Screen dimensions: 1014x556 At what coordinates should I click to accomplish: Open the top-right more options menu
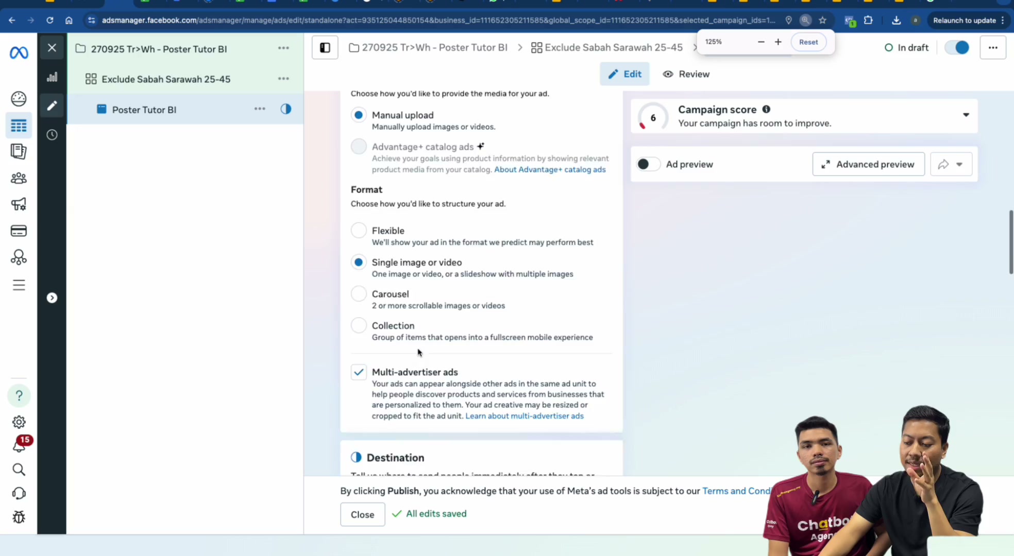993,48
